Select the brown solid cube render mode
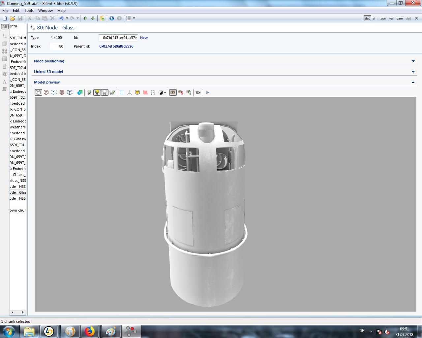Image resolution: width=422 pixels, height=338 pixels. [x=62, y=92]
